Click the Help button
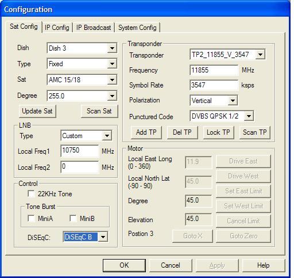 coord(264,265)
